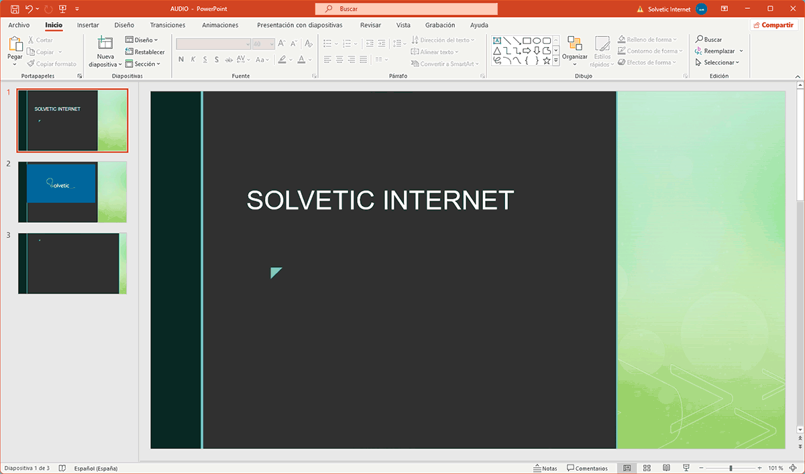Toggle the Notas pane in status bar
The height and width of the screenshot is (474, 805).
pos(545,468)
